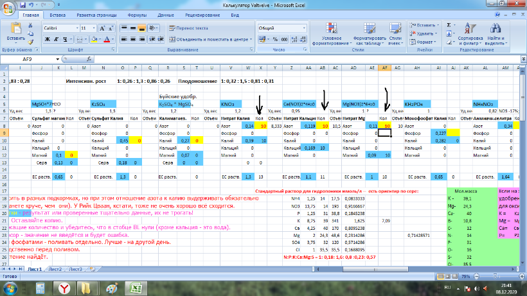Switch to sheet tab Лист2
The width and height of the screenshot is (527, 296).
pyautogui.click(x=56, y=269)
